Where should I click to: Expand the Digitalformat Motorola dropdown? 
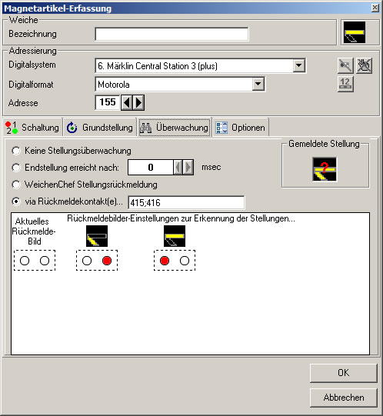click(x=258, y=85)
